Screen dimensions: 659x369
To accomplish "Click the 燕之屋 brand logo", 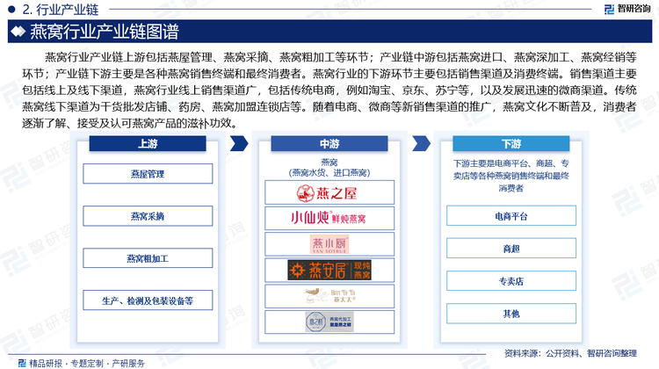I will point(327,193).
